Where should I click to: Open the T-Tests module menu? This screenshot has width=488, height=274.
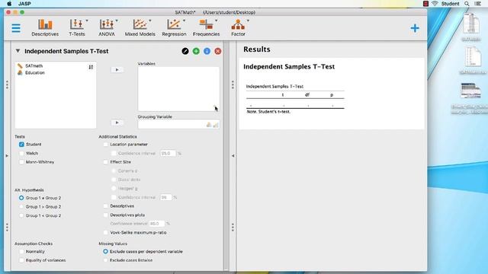[x=77, y=27]
